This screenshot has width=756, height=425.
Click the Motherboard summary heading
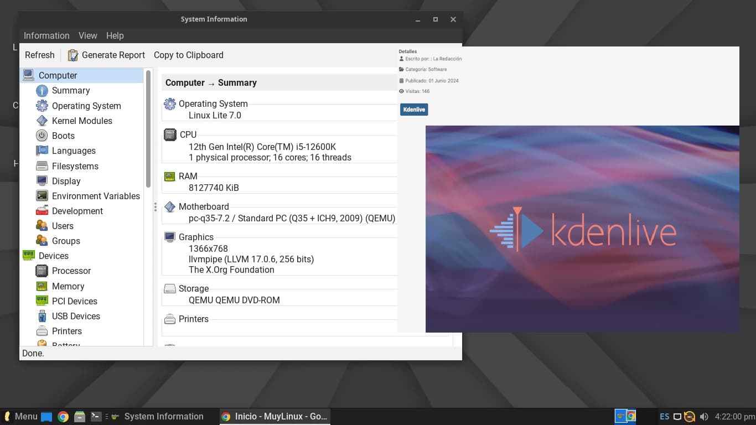pyautogui.click(x=204, y=206)
